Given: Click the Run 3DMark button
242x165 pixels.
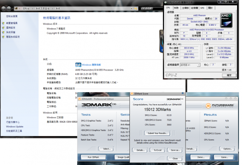Looking at the screenshot, I should [93, 157].
